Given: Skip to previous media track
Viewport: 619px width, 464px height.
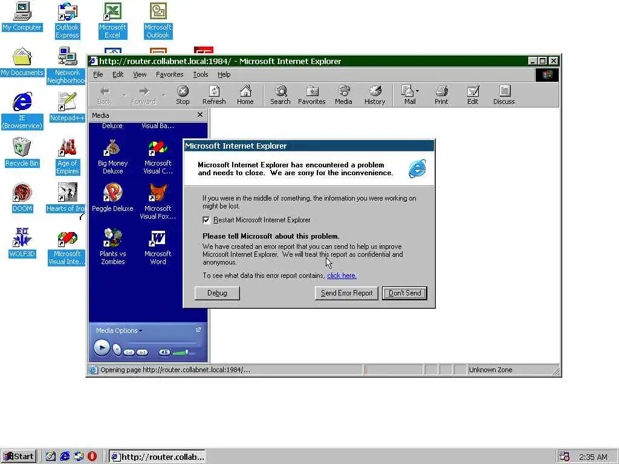Looking at the screenshot, I should click(x=129, y=352).
